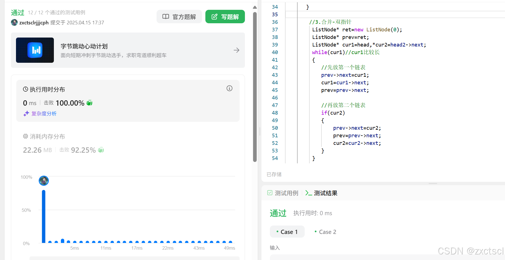Click code line 'cur2=cur2->next;'
The height and width of the screenshot is (260, 505).
(357, 143)
